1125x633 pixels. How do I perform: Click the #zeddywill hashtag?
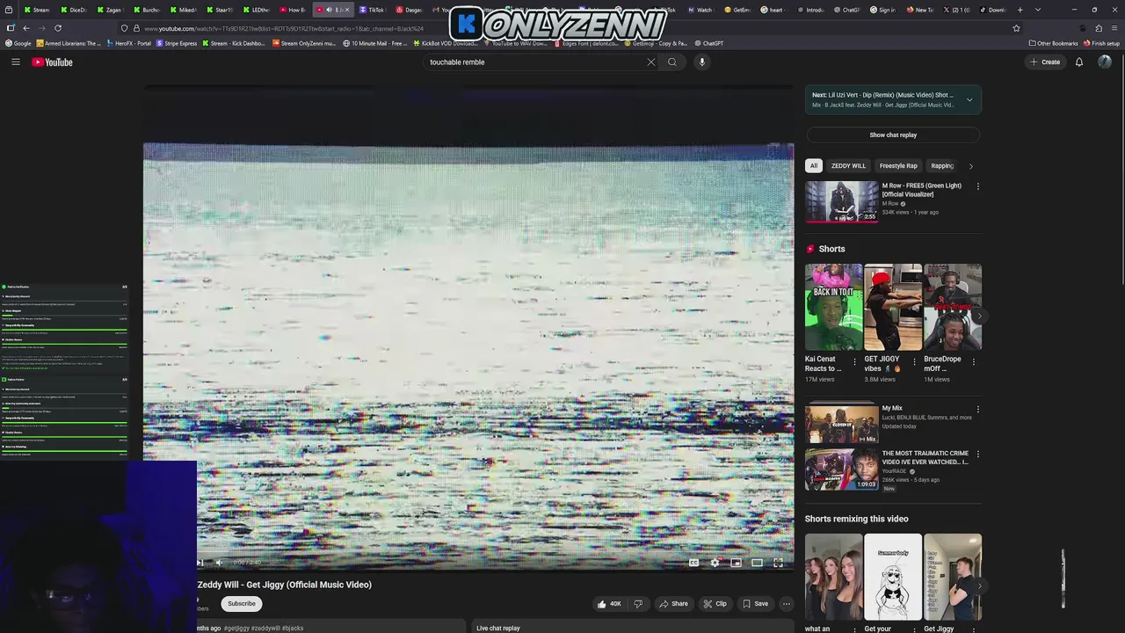[x=265, y=629]
